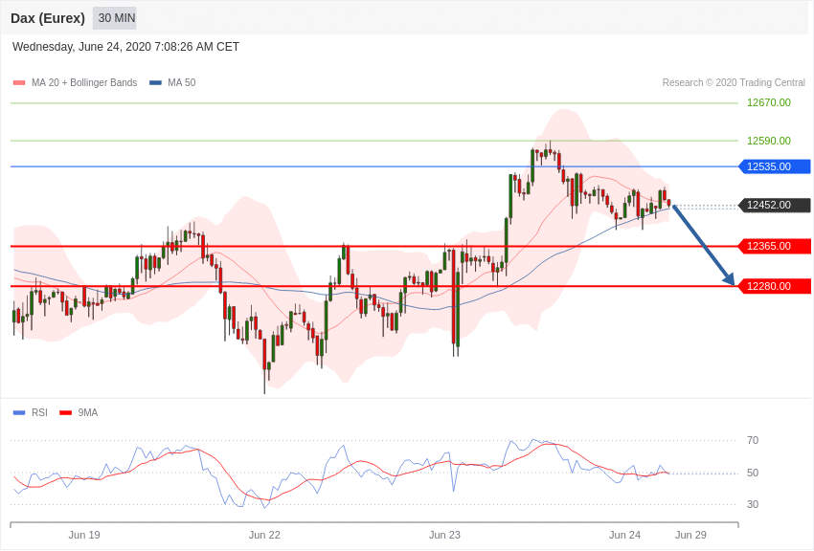The height and width of the screenshot is (551, 814).
Task: Click the 30 MIN timeframe badge
Action: click(115, 18)
